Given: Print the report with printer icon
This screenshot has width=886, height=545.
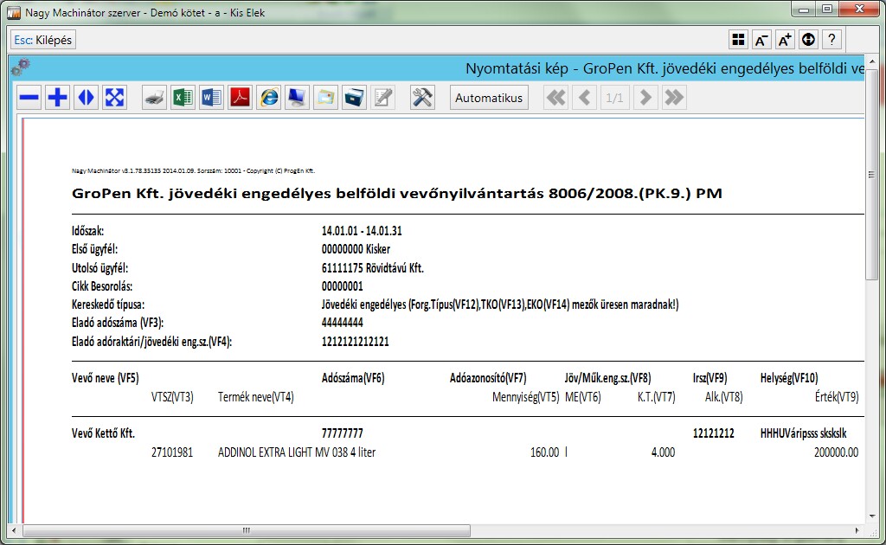Looking at the screenshot, I should pos(154,98).
